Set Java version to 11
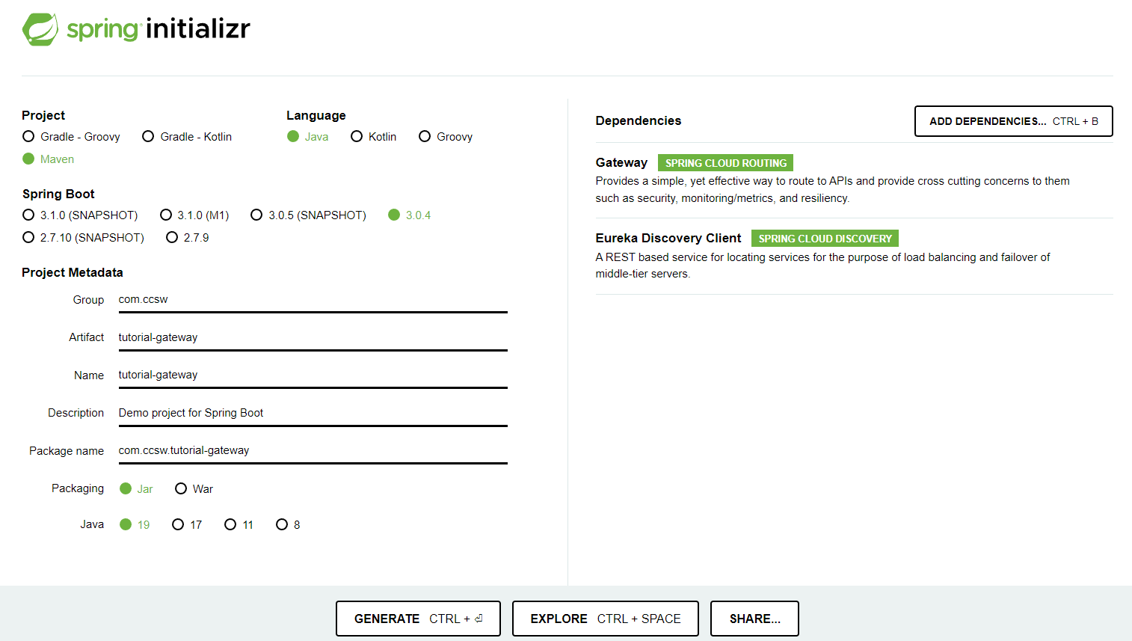The height and width of the screenshot is (641, 1132). (x=231, y=524)
